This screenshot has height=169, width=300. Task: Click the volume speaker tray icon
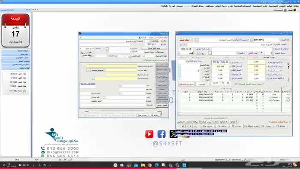tap(24, 165)
